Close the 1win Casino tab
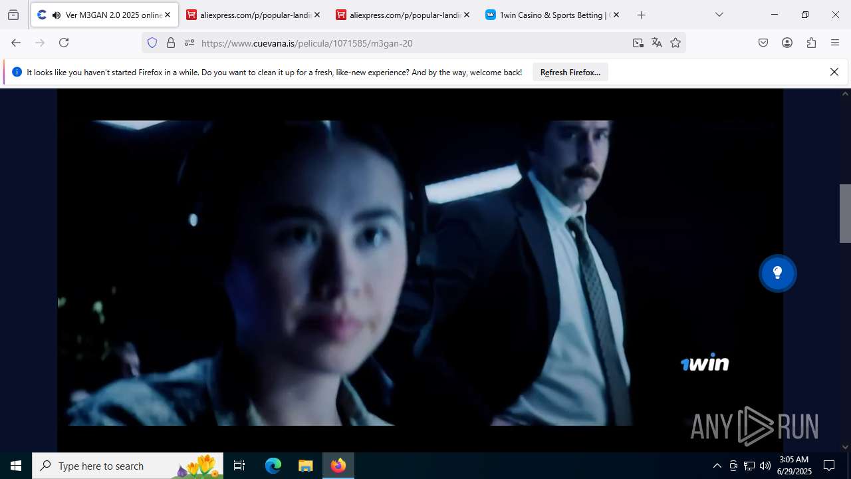Image resolution: width=851 pixels, height=479 pixels. (x=616, y=15)
